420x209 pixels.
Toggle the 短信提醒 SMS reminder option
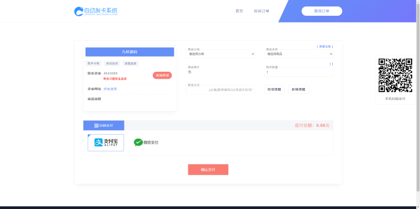[274, 89]
